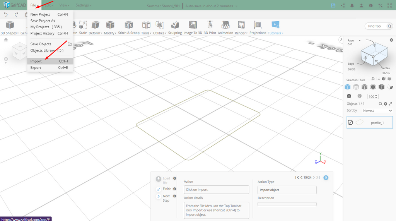Select the wireframe cube selection mode
The height and width of the screenshot is (221, 396).
click(x=356, y=87)
